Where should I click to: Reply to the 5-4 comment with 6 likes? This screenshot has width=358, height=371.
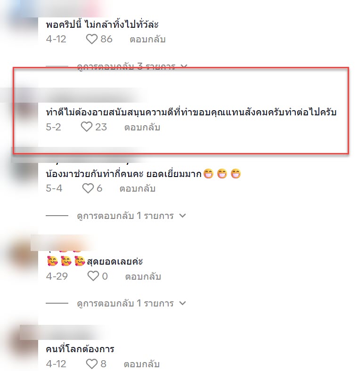(x=138, y=189)
